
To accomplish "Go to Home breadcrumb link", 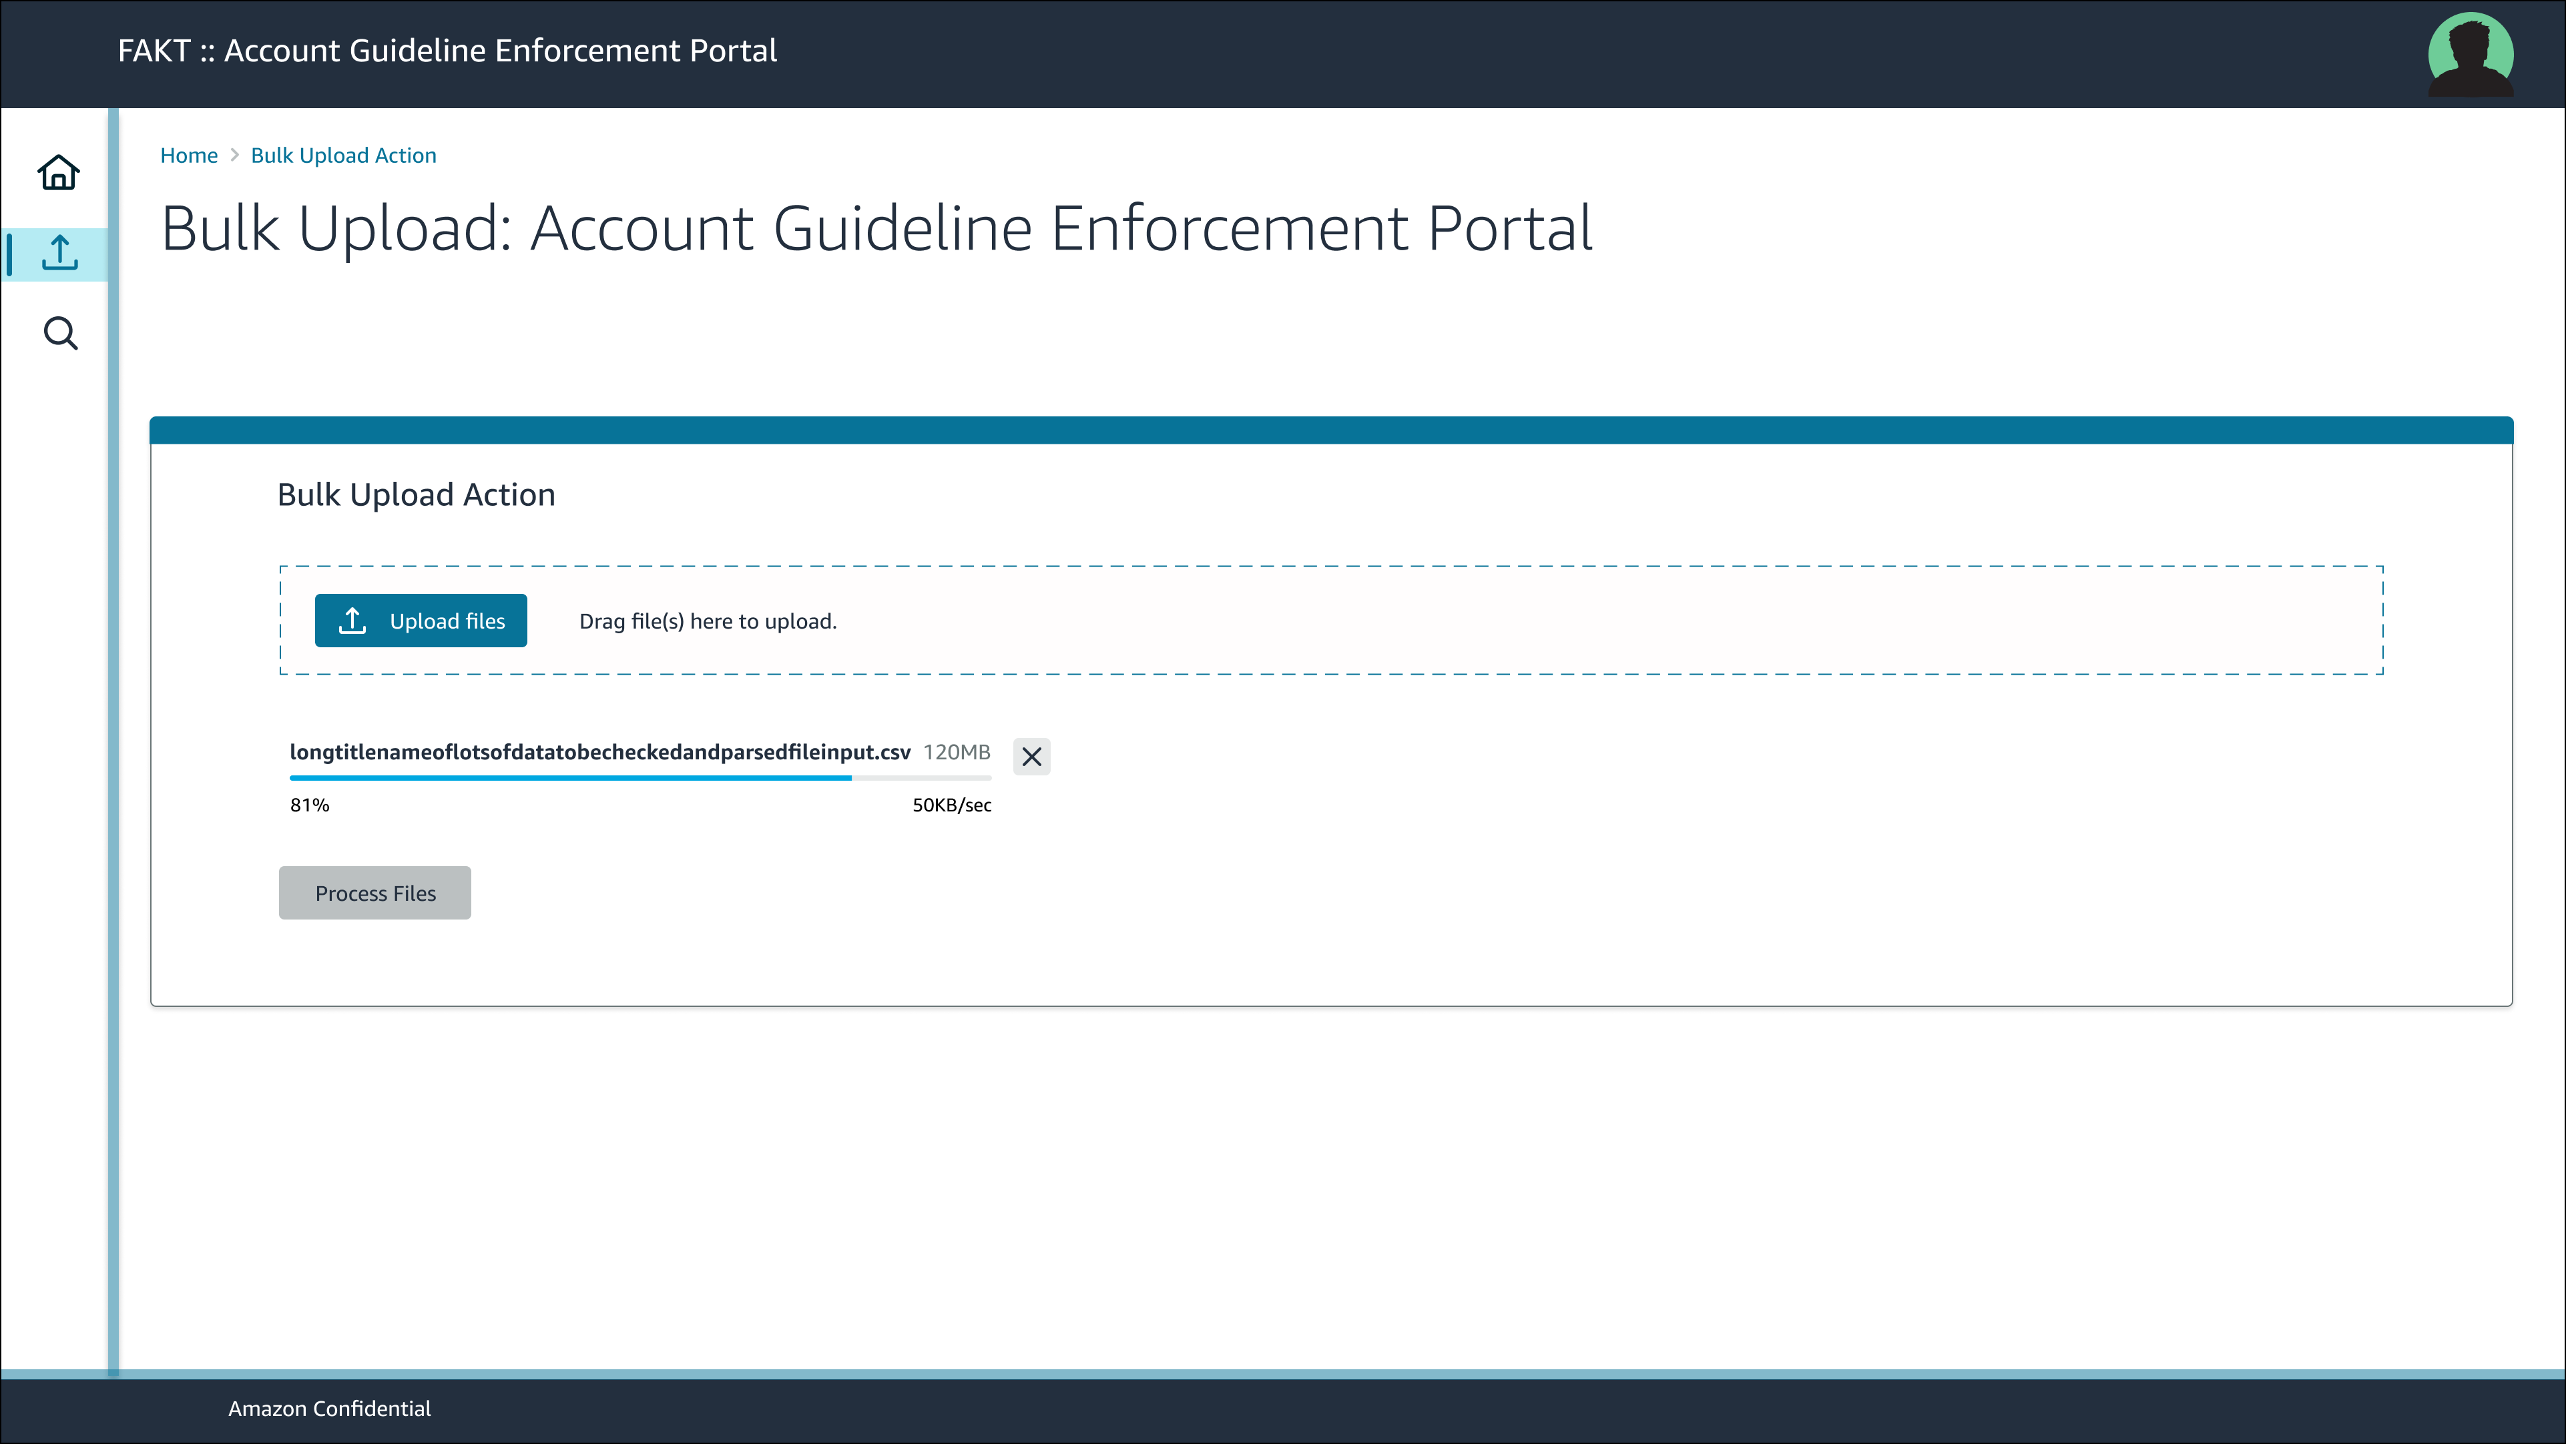I will pos(190,155).
